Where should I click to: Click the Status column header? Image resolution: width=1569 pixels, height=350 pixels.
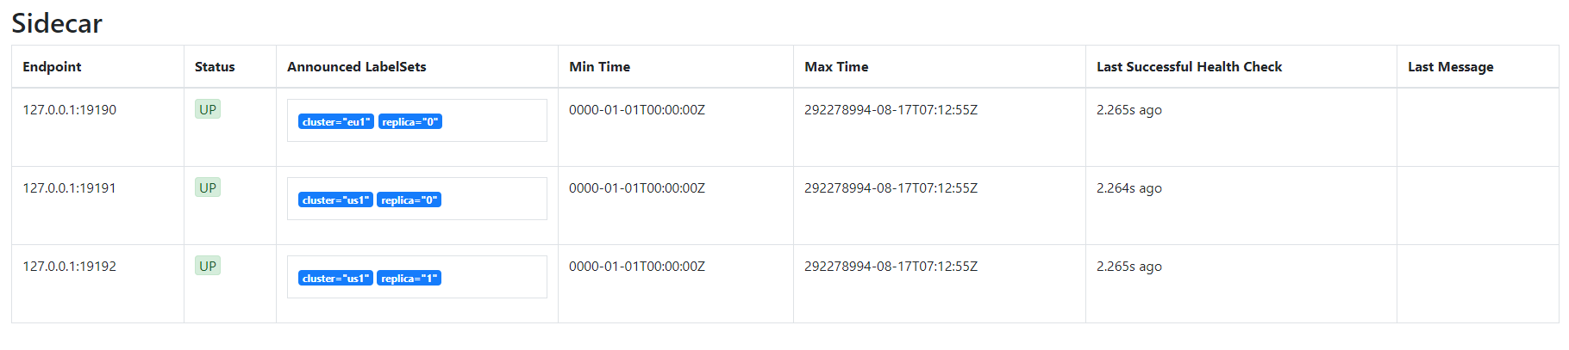click(x=215, y=67)
